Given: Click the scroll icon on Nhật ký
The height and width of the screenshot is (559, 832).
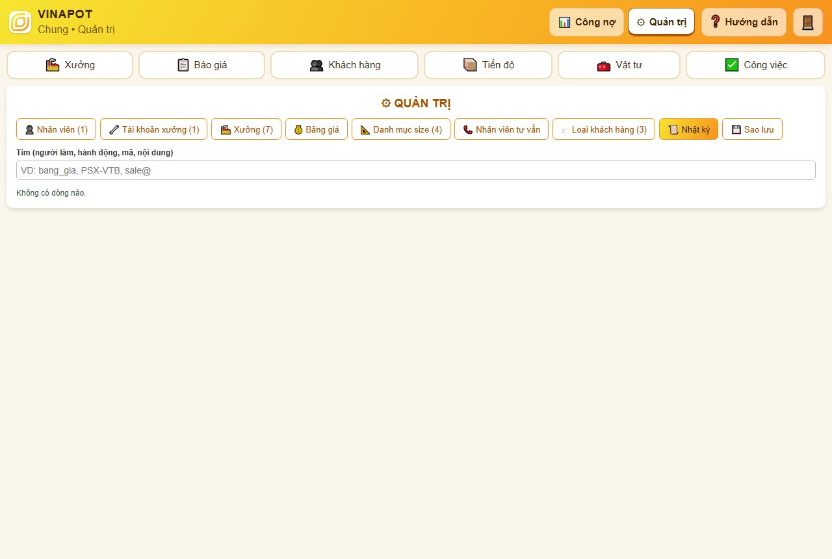Looking at the screenshot, I should click(x=673, y=130).
